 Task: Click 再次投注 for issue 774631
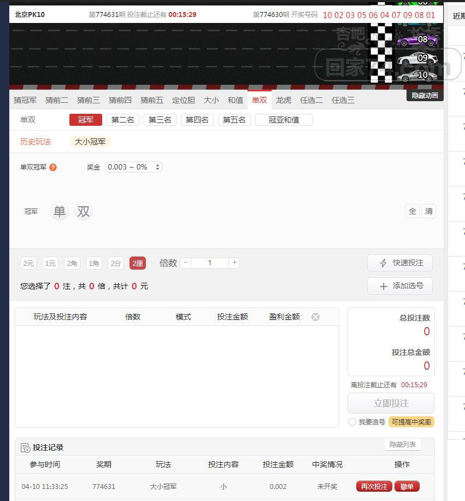point(374,487)
